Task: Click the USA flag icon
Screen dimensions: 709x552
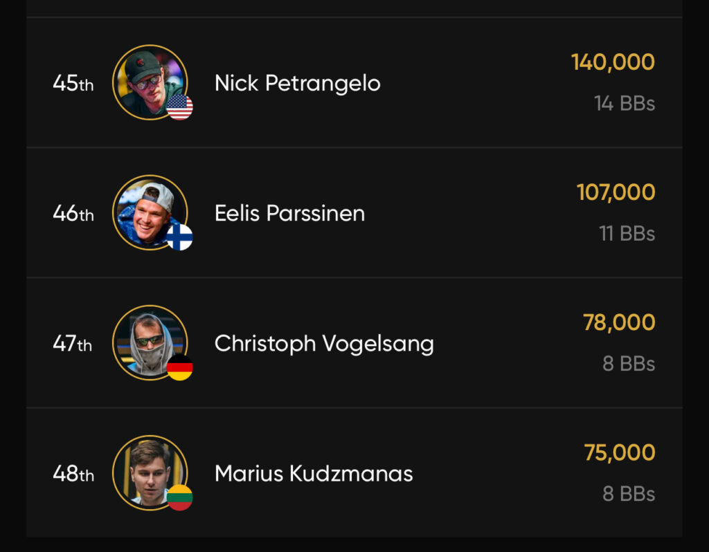Action: pos(180,107)
